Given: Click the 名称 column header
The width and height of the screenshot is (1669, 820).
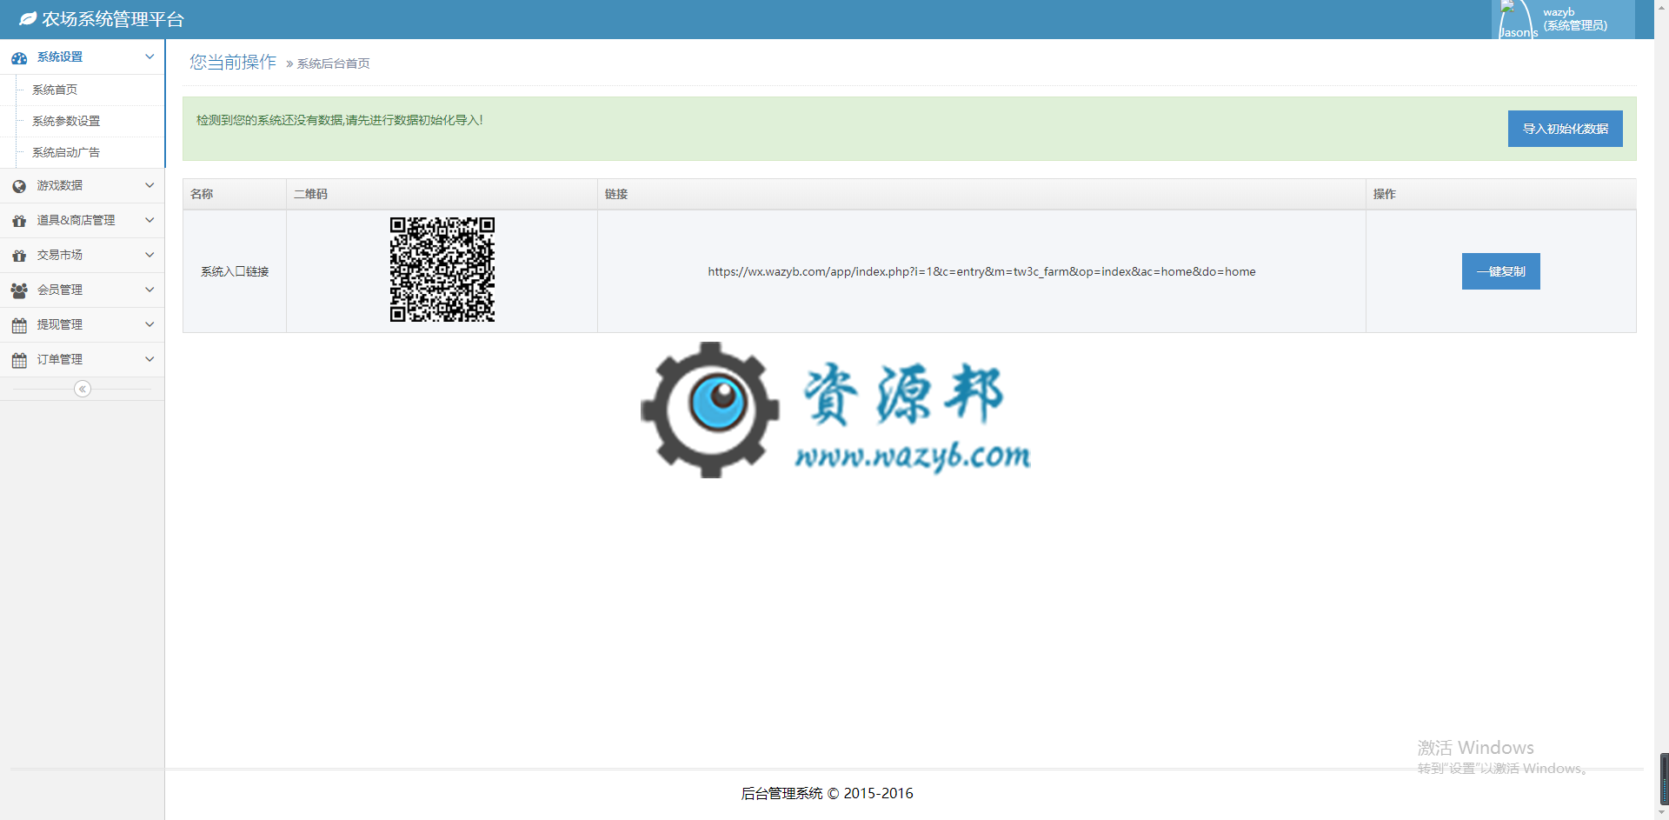Looking at the screenshot, I should (x=235, y=194).
